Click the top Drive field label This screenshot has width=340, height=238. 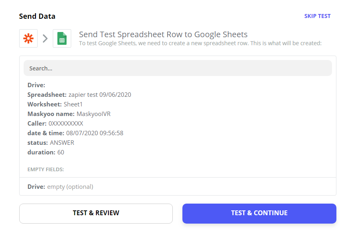click(x=36, y=85)
